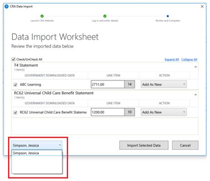Click the RC62 ACTION column header

[x=164, y=103]
